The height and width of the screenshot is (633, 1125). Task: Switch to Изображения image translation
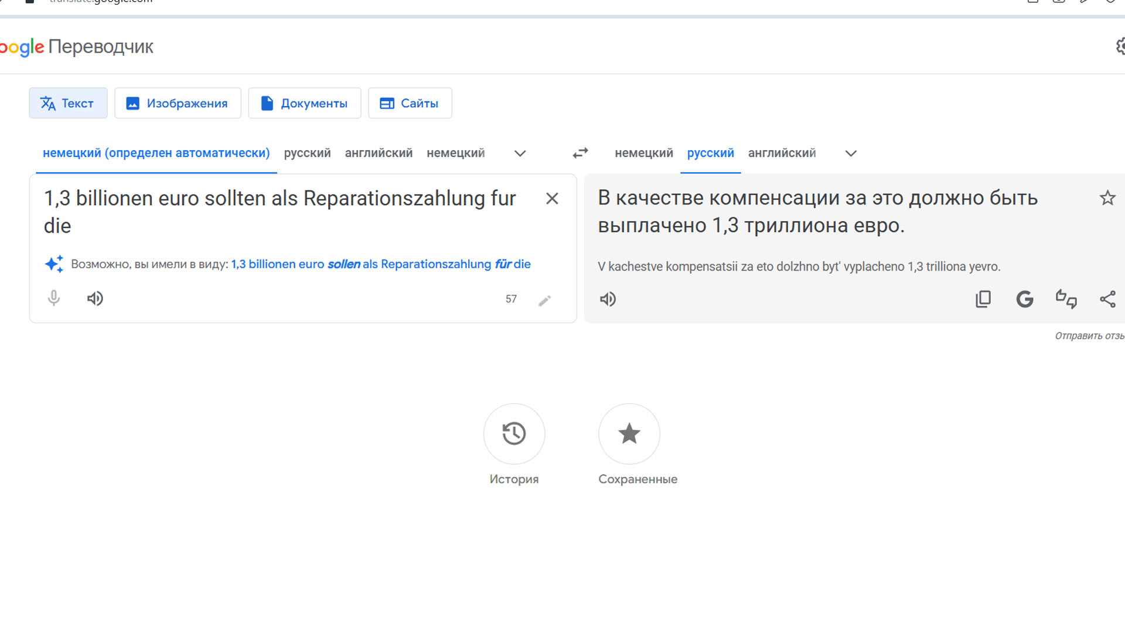tap(178, 103)
